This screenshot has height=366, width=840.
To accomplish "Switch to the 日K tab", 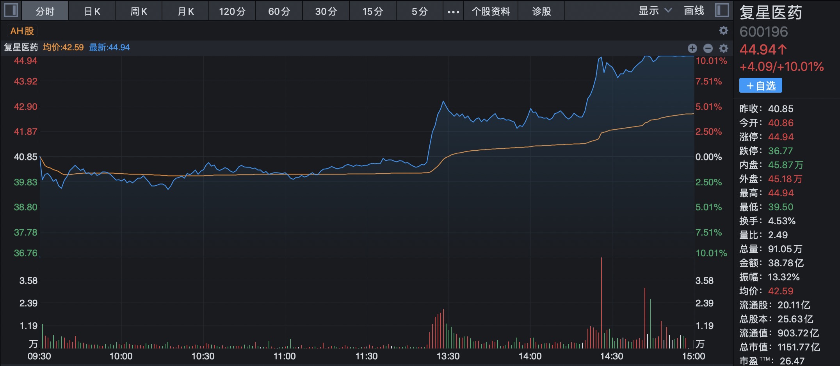I will pos(92,11).
